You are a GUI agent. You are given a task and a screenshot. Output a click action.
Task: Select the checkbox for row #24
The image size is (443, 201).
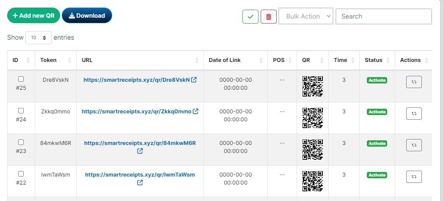21,110
